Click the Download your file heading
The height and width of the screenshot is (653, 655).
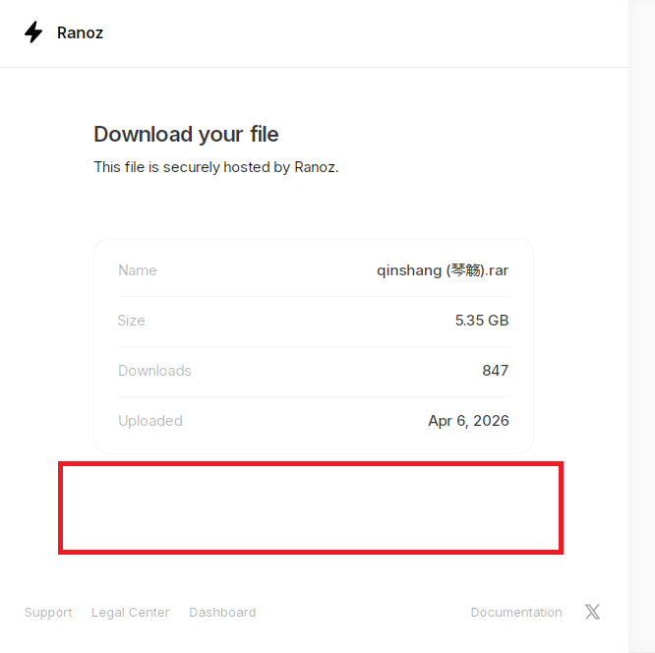tap(186, 135)
